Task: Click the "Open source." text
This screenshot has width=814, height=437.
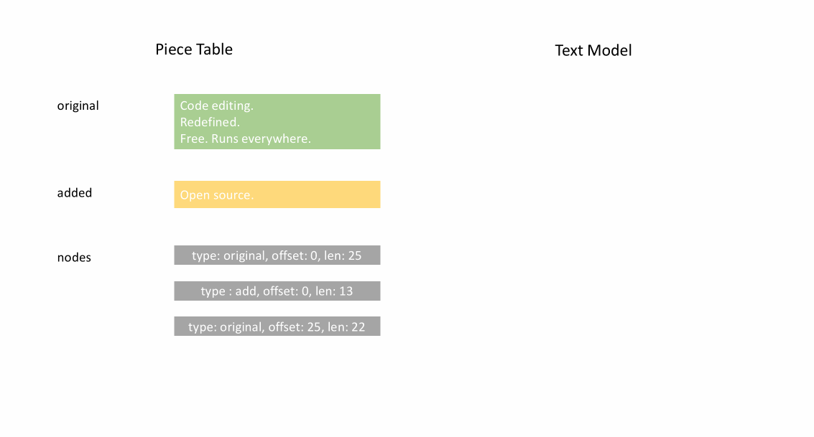Action: pos(216,195)
